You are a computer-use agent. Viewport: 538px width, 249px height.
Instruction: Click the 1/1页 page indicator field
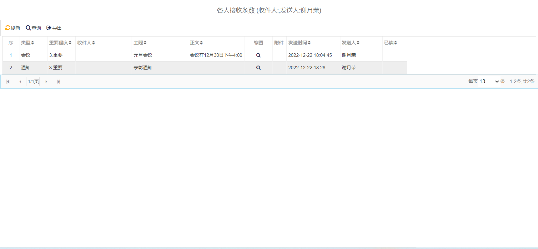pos(33,82)
